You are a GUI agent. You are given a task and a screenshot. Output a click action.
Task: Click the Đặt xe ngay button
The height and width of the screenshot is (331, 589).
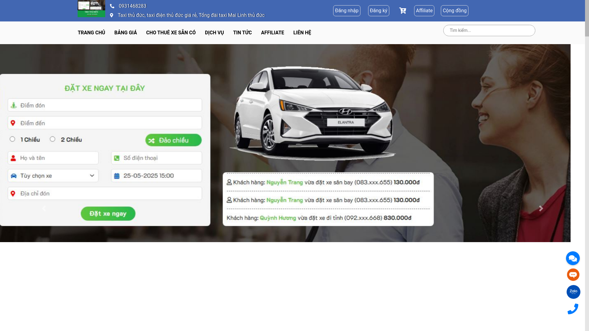tap(108, 214)
